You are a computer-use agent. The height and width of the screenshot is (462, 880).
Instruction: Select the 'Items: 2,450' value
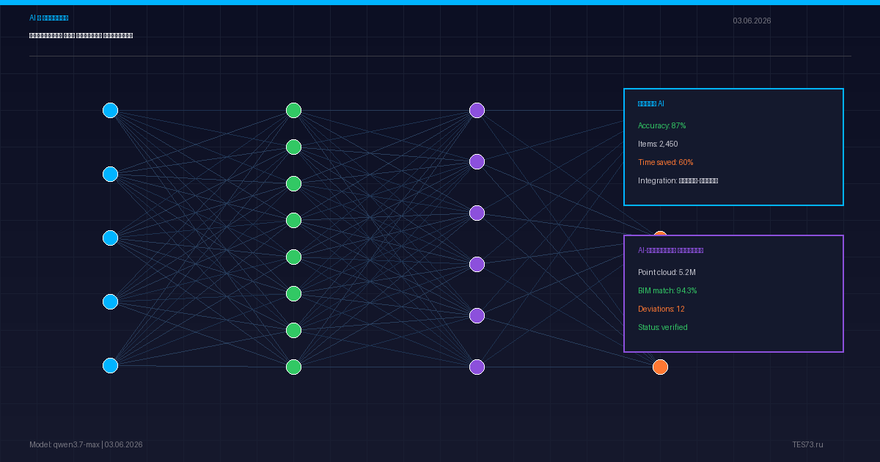pyautogui.click(x=658, y=144)
